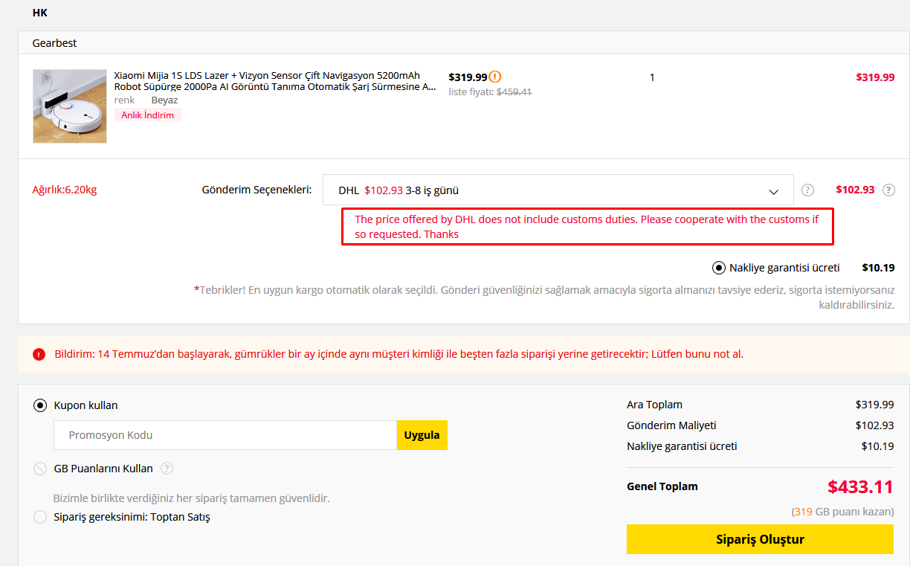910x566 pixels.
Task: Click the help icon beside the $102.93 shipping cost
Action: 888,190
